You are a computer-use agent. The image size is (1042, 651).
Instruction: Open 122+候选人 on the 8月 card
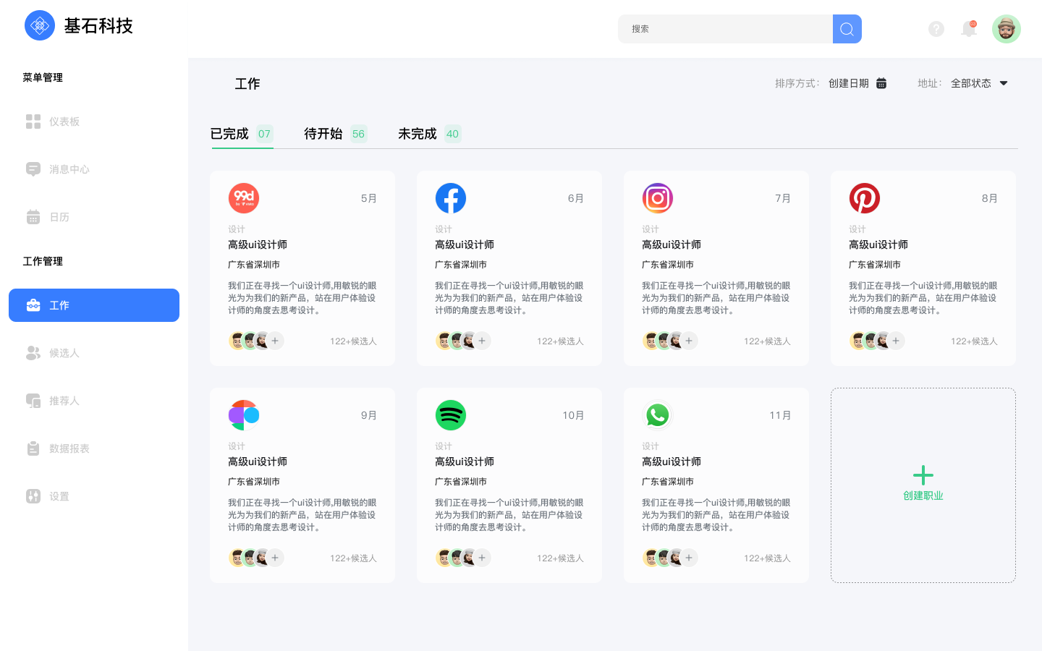point(974,341)
